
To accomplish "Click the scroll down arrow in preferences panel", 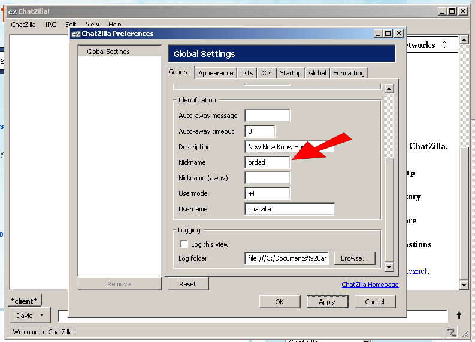I will (x=389, y=267).
